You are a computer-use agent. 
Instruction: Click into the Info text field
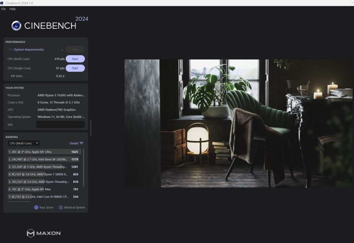[x=60, y=124]
